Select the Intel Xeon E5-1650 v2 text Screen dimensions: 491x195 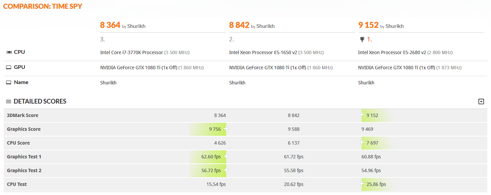pyautogui.click(x=263, y=52)
